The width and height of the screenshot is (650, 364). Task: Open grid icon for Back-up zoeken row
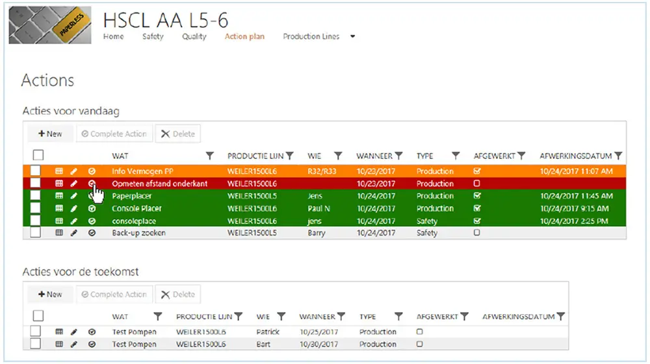point(59,233)
